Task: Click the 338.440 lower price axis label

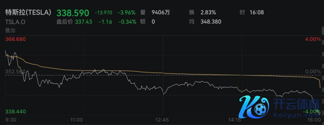Action: (x=16, y=111)
